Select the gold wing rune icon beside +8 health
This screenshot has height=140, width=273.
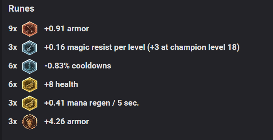click(30, 85)
